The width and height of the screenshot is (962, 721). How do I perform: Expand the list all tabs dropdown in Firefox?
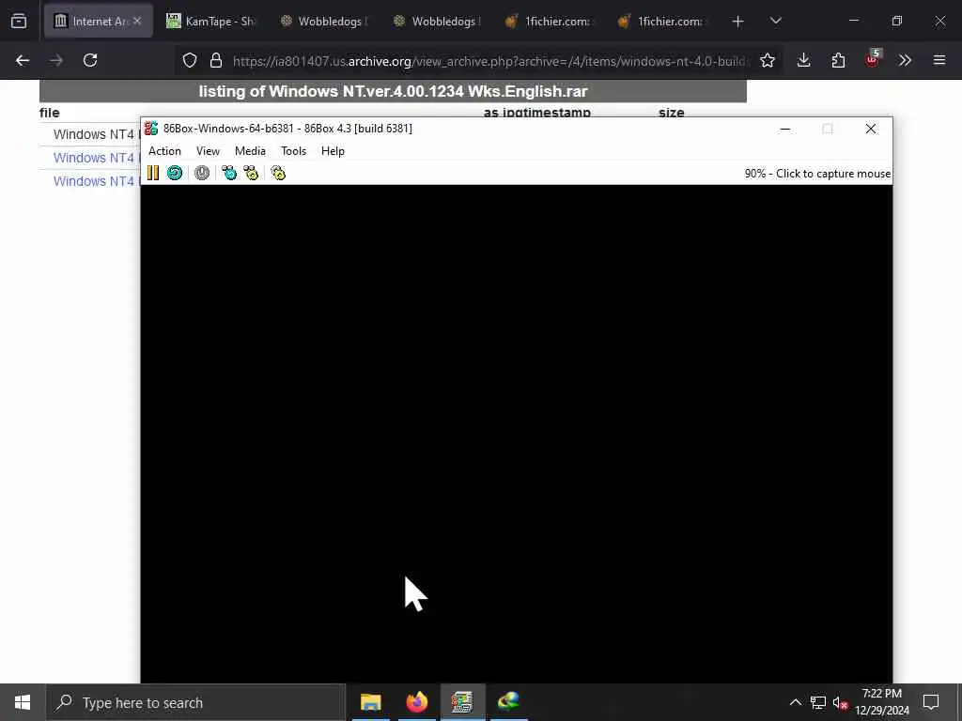[775, 22]
